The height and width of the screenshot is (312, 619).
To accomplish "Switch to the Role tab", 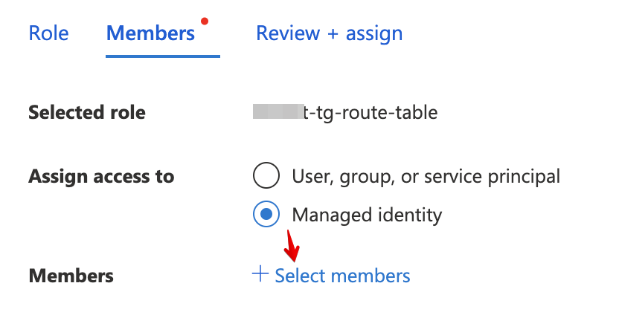I will click(x=48, y=33).
